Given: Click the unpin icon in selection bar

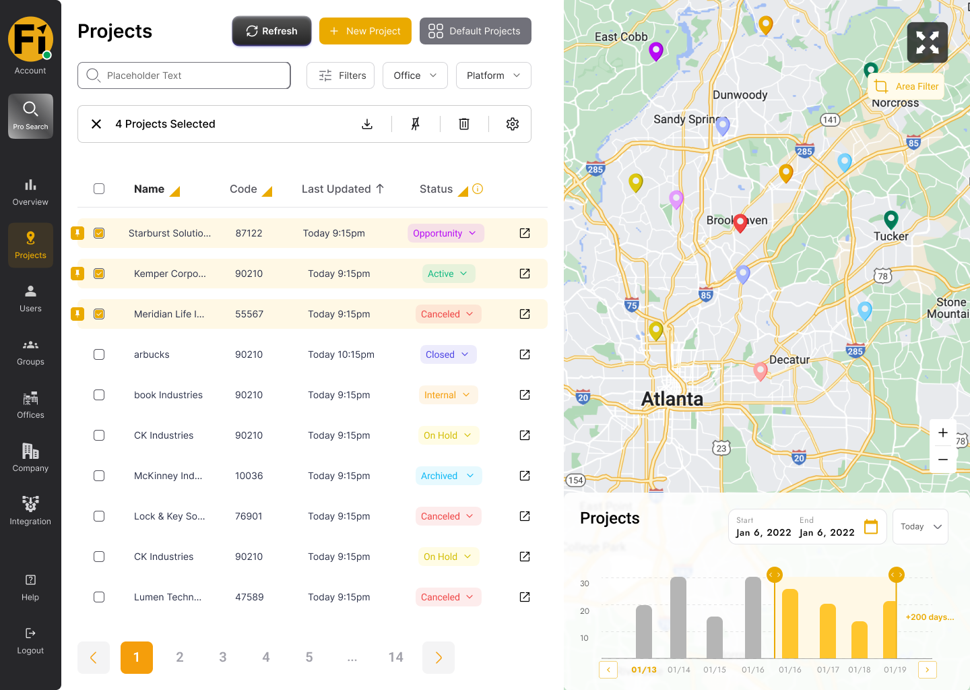Looking at the screenshot, I should (416, 124).
